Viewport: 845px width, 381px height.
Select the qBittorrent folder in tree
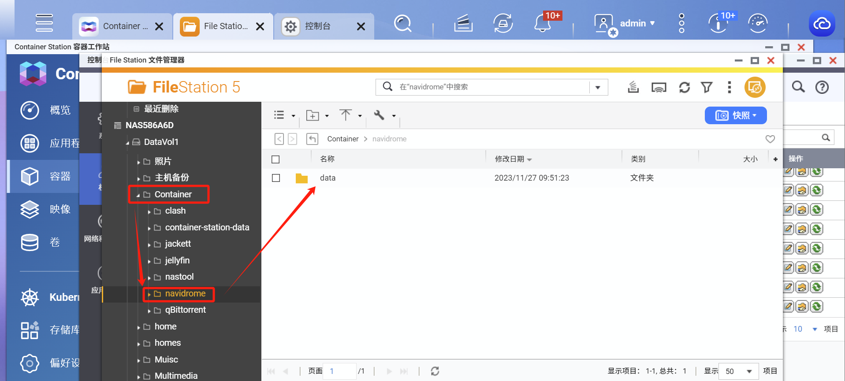click(185, 310)
